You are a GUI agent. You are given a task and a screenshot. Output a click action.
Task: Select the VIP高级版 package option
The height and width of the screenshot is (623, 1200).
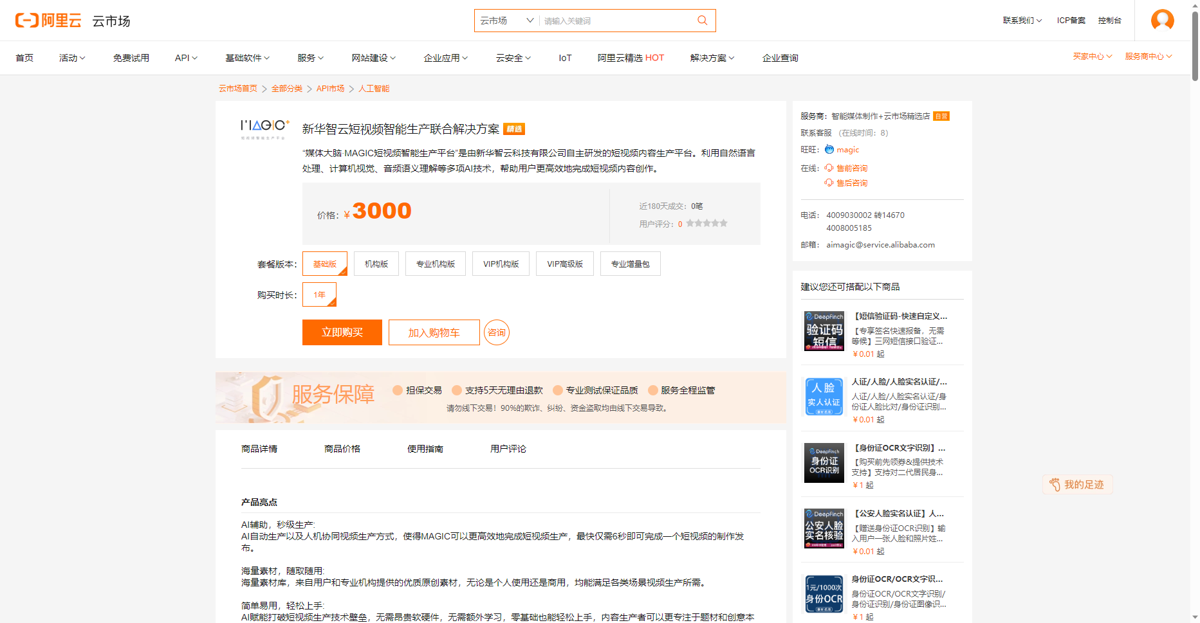click(565, 264)
